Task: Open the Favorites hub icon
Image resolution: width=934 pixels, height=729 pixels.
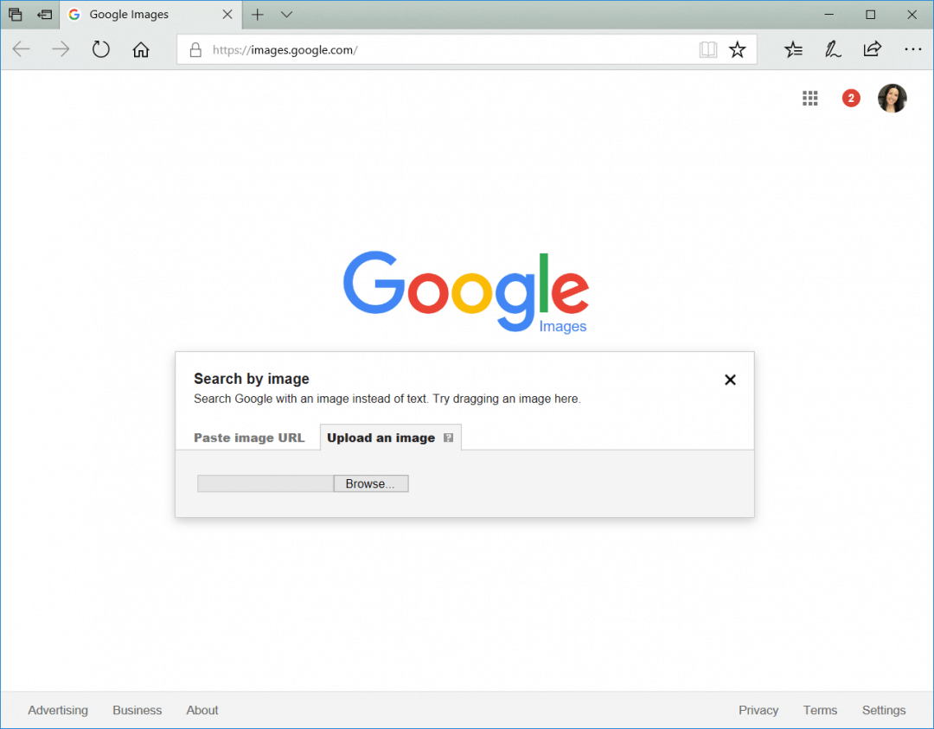Action: [793, 49]
